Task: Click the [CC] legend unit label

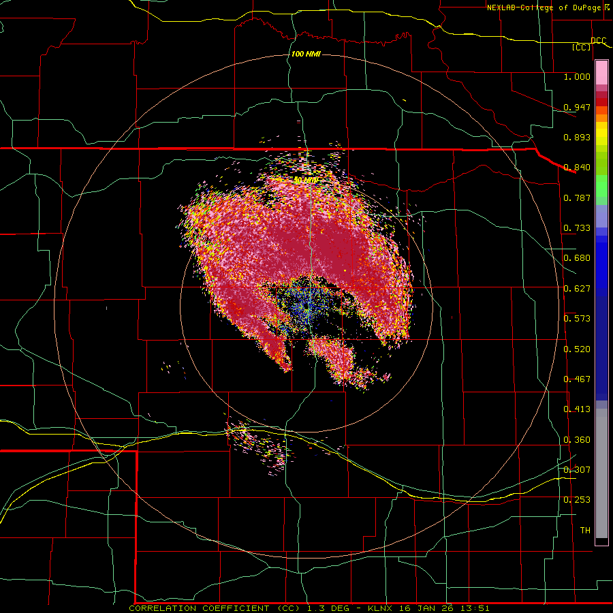Action: 582,47
